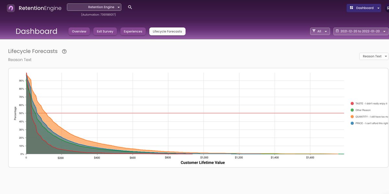Toggle the Other Reason green legend swatch
The height and width of the screenshot is (194, 389).
(x=352, y=110)
